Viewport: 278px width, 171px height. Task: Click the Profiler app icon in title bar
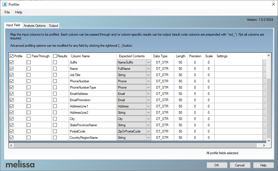(5, 4)
